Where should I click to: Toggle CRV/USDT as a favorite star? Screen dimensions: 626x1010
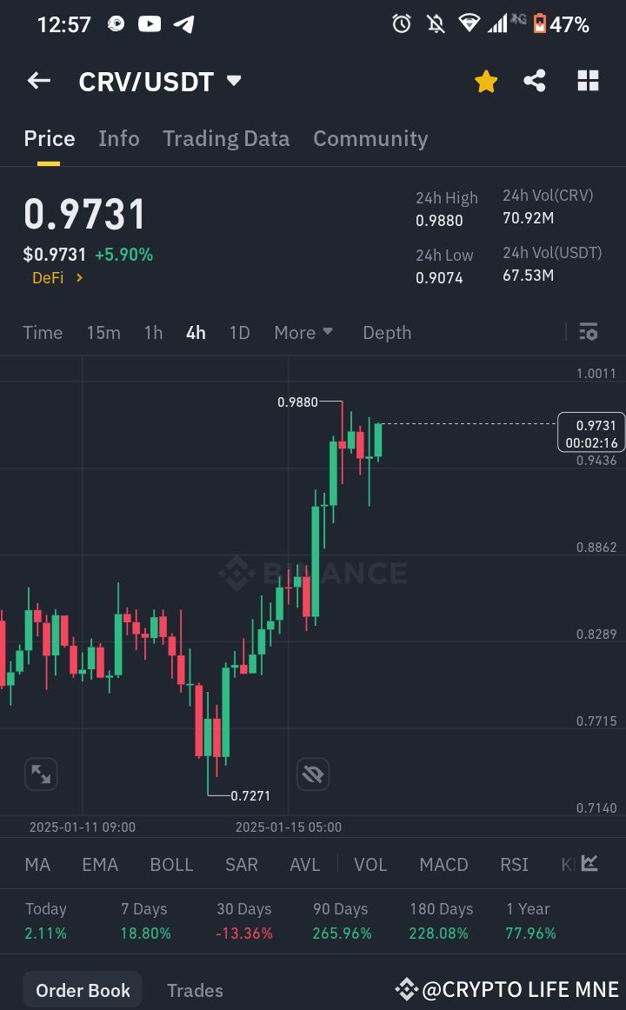486,81
